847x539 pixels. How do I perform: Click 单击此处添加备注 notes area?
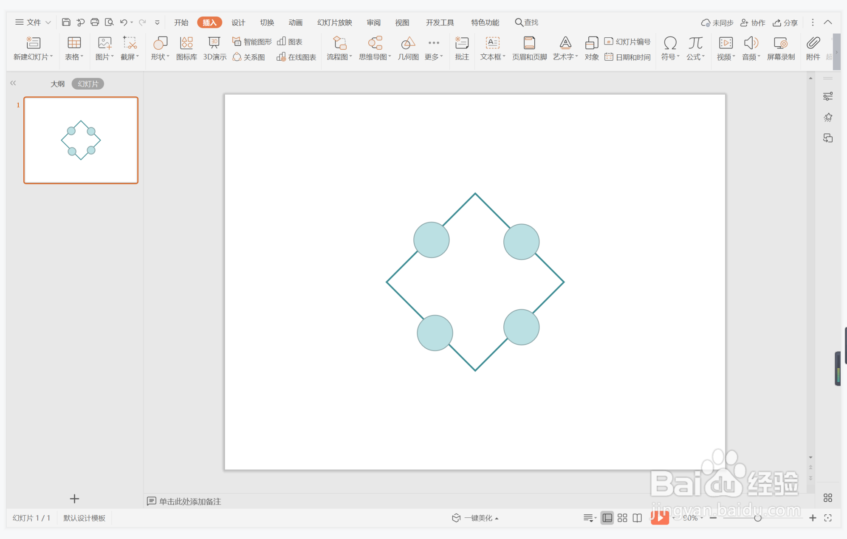pos(189,501)
